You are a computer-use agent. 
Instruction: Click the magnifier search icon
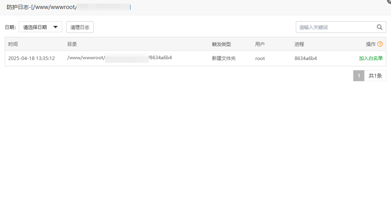tap(379, 27)
